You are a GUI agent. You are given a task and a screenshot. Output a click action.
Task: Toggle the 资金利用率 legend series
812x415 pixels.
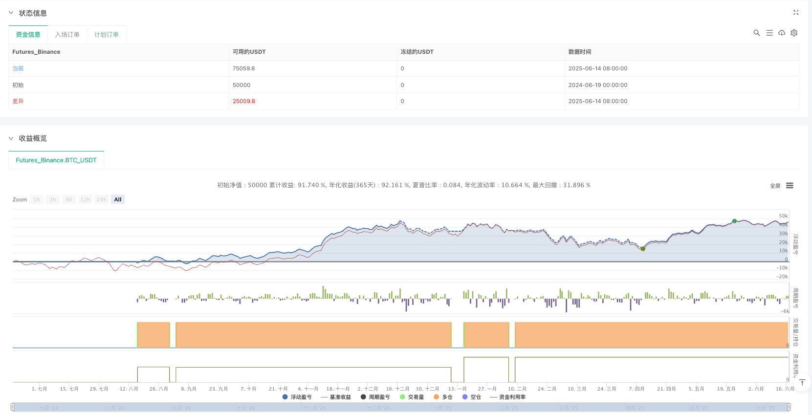click(x=508, y=397)
